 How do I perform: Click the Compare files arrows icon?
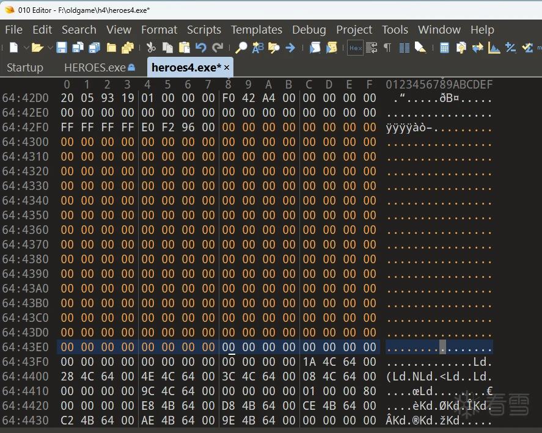pos(478,48)
